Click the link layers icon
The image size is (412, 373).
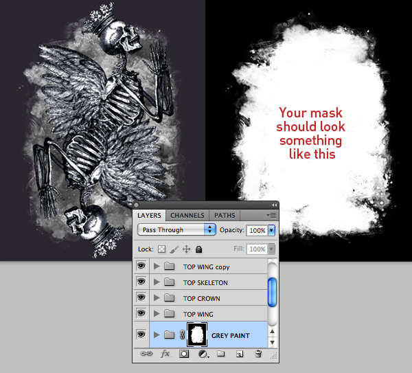(x=146, y=354)
